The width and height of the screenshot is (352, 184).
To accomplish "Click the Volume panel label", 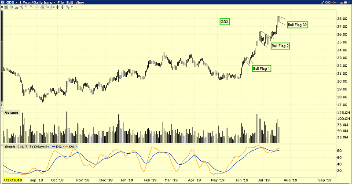I will pos(11,112).
